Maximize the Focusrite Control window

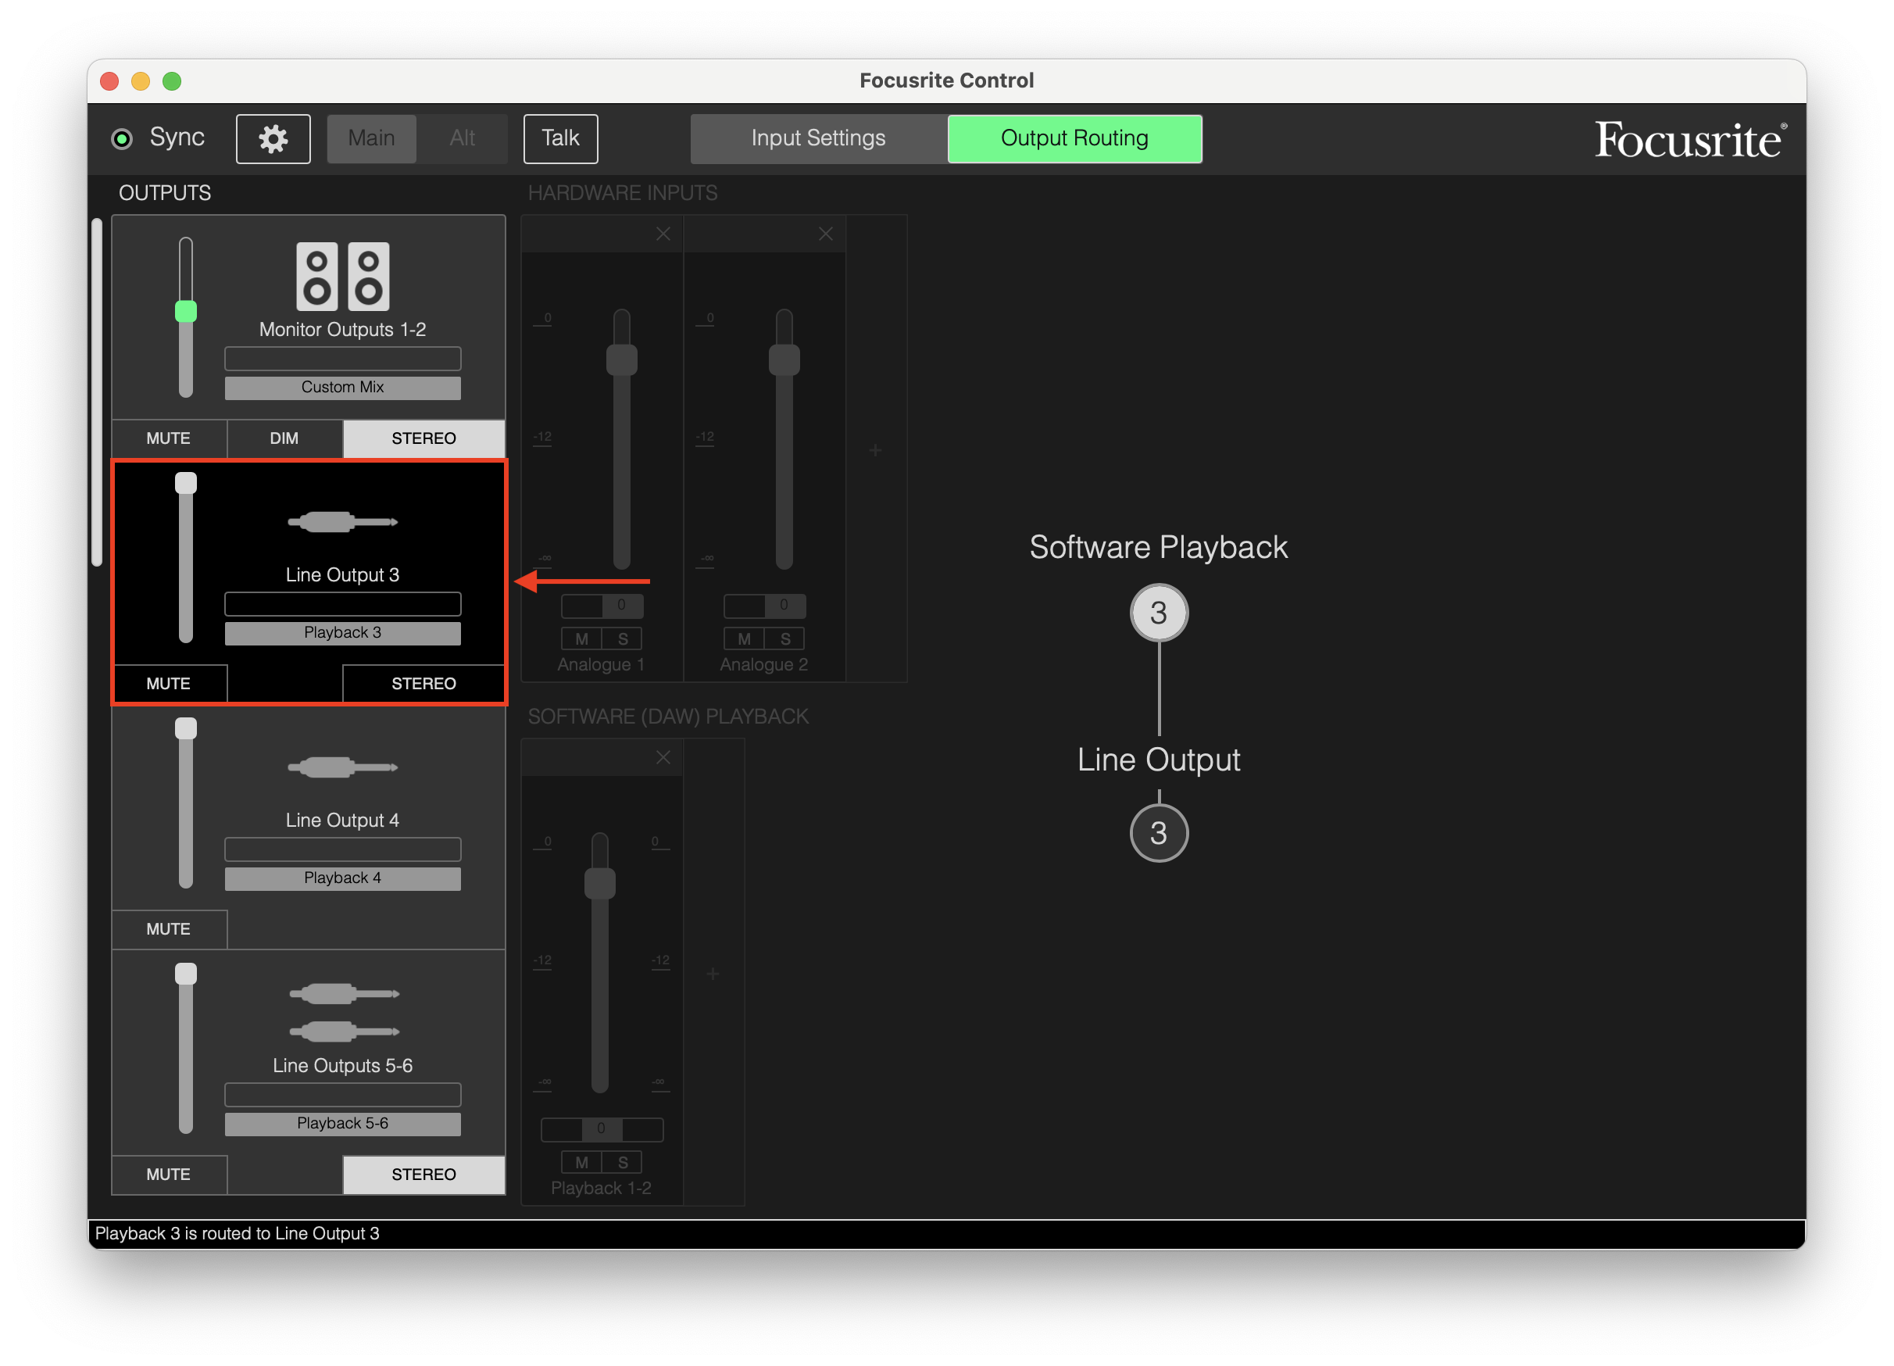click(172, 81)
